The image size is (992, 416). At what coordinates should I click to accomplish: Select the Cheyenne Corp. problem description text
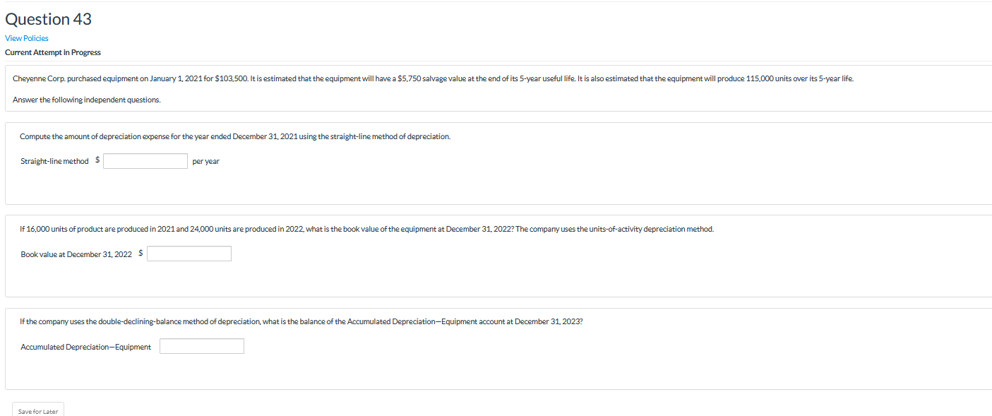[x=433, y=78]
